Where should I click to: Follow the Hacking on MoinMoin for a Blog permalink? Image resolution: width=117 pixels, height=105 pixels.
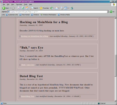(x=35, y=36)
